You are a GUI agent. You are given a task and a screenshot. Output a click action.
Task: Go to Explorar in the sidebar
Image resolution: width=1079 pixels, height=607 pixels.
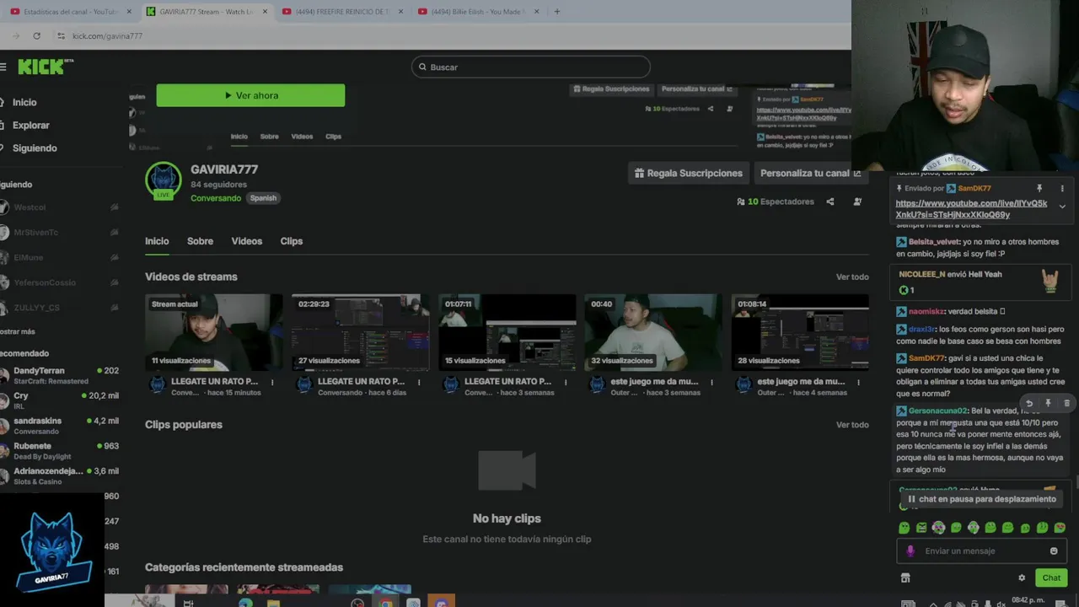pos(31,125)
